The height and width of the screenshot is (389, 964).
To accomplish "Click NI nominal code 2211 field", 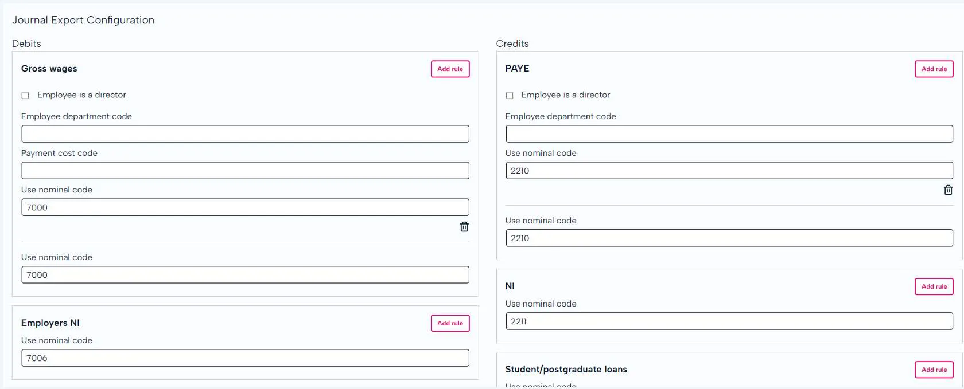I will click(729, 321).
